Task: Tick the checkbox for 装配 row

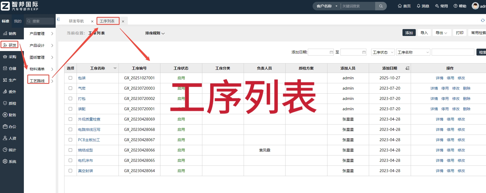Action: (70, 109)
